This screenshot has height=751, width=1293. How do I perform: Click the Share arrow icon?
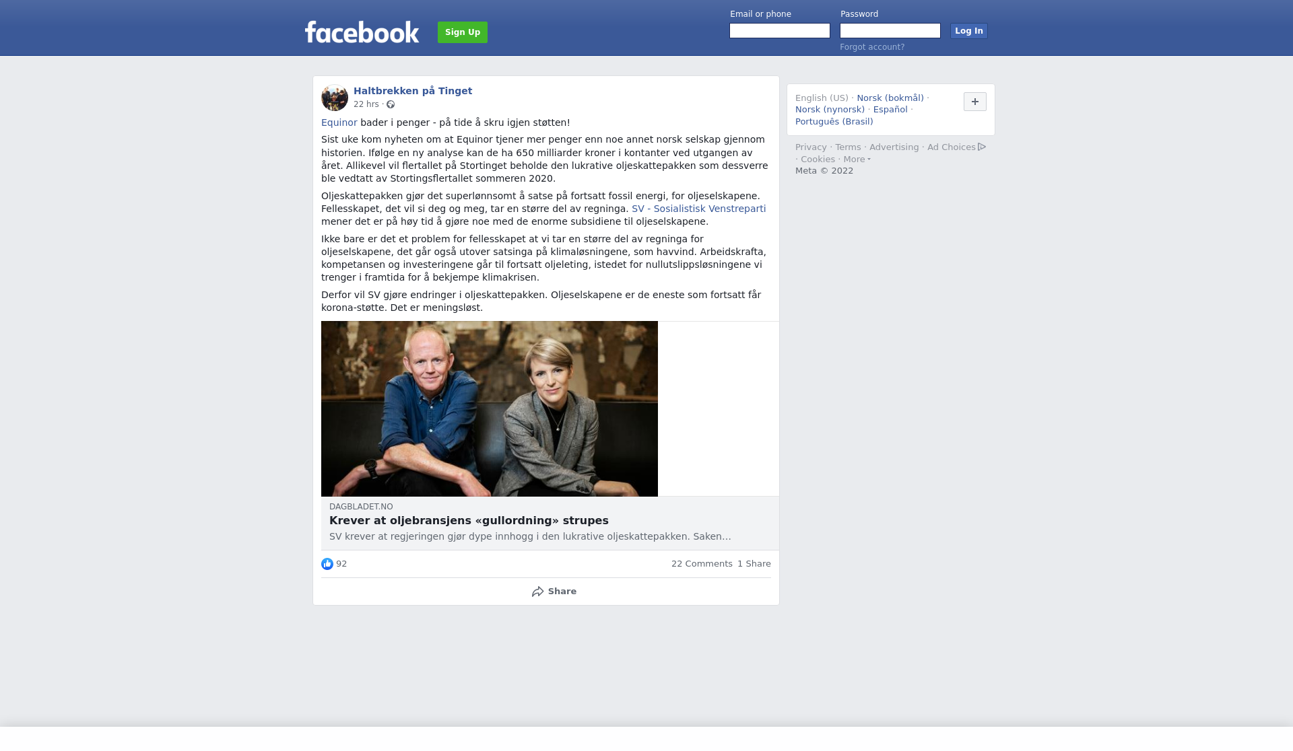coord(537,592)
